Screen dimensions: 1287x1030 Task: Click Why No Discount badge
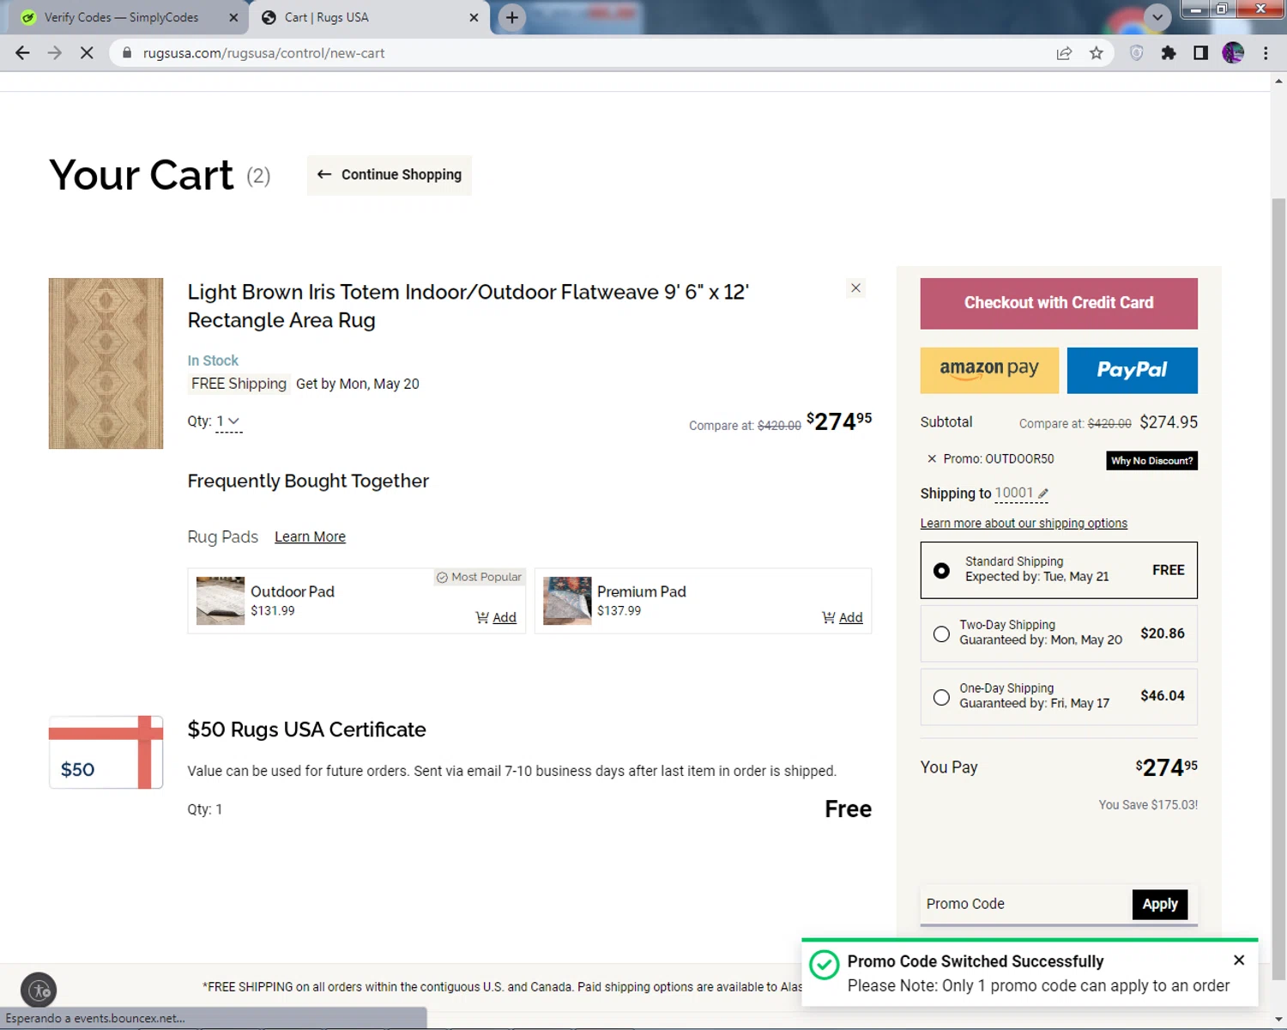click(x=1151, y=461)
